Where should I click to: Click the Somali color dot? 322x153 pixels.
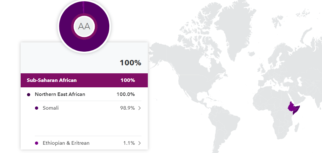pyautogui.click(x=37, y=108)
